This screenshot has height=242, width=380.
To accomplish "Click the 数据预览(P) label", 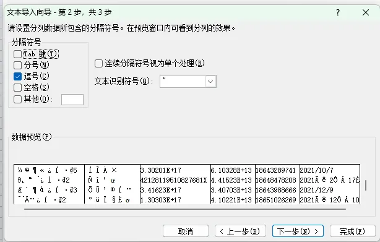I will tap(32, 137).
